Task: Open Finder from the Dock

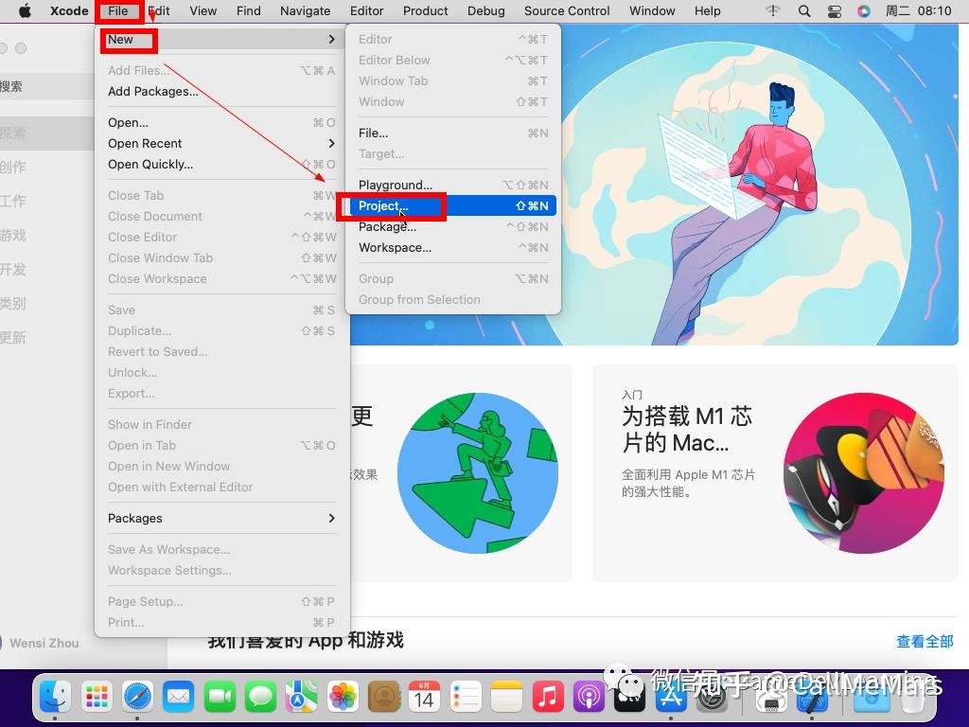Action: (x=56, y=697)
